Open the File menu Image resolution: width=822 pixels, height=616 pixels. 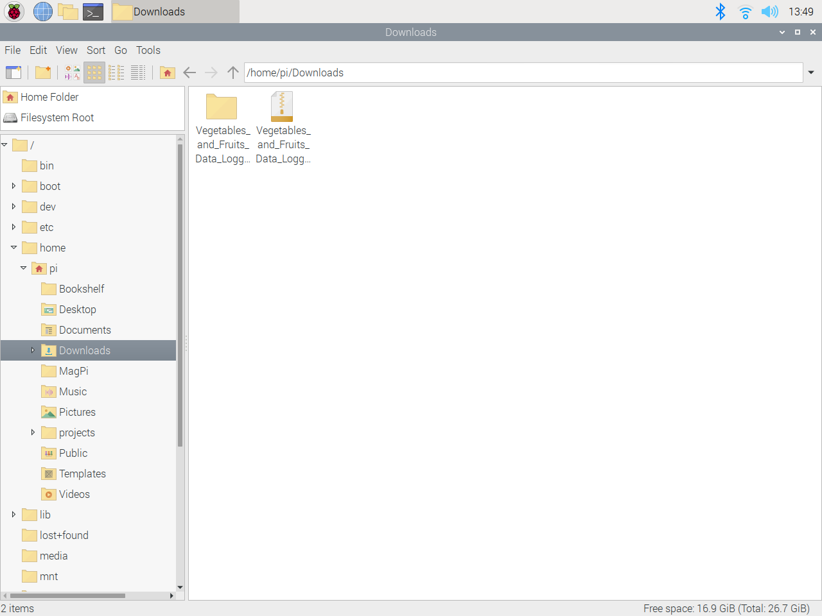click(13, 50)
